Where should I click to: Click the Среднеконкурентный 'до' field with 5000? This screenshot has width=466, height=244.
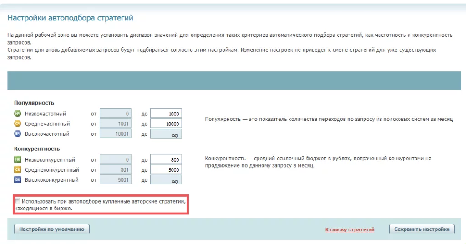pyautogui.click(x=166, y=169)
